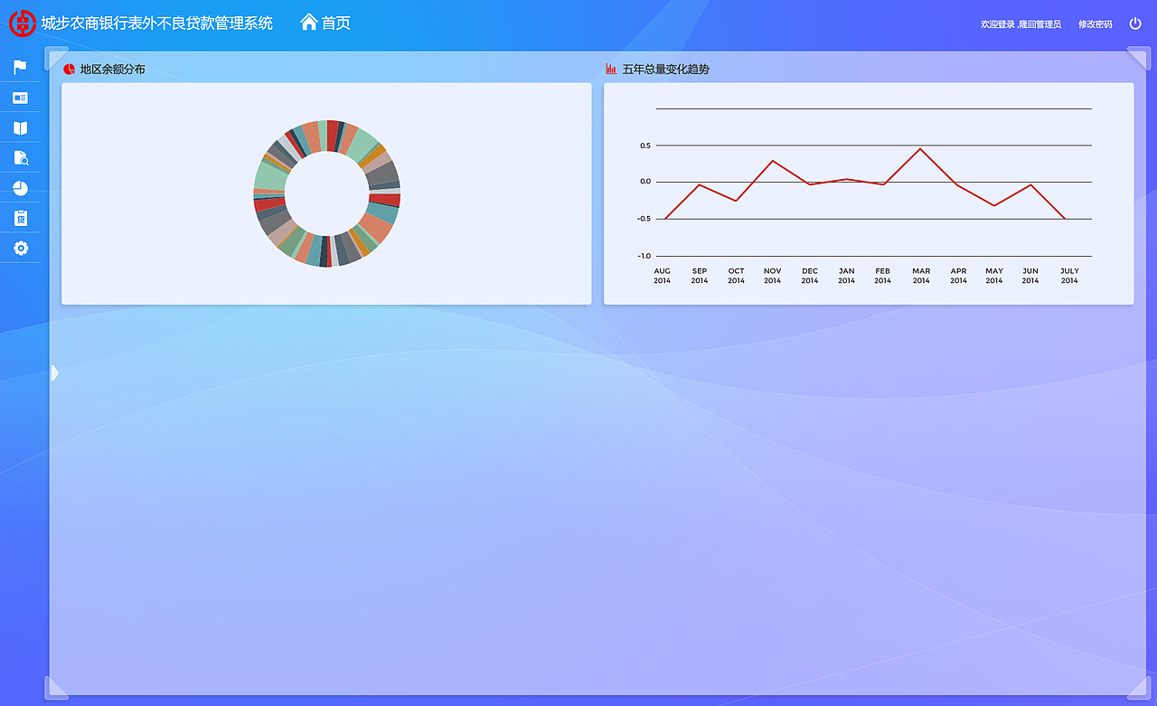The image size is (1157, 706).
Task: Open the document search module
Action: [21, 157]
